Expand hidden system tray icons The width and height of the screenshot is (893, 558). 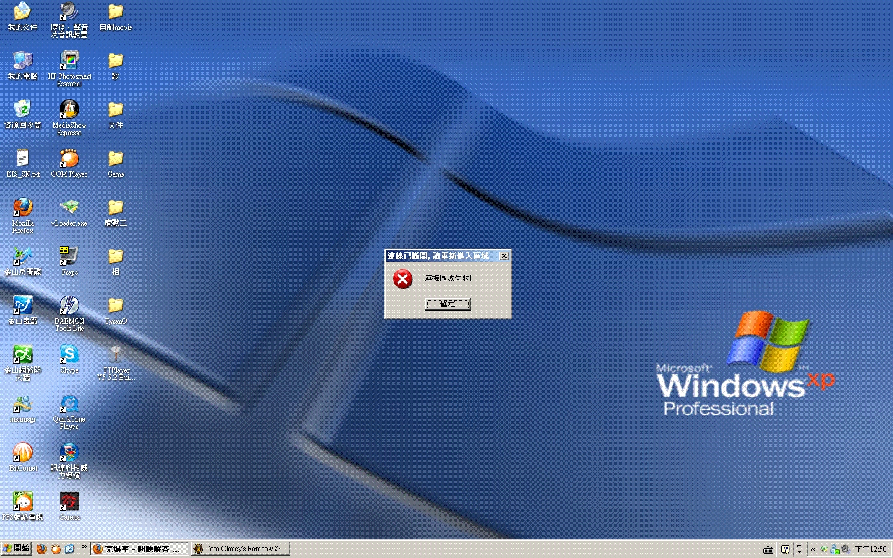coord(813,549)
